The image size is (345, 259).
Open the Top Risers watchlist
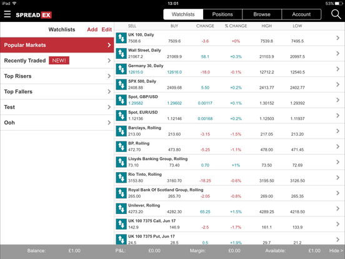coord(57,76)
